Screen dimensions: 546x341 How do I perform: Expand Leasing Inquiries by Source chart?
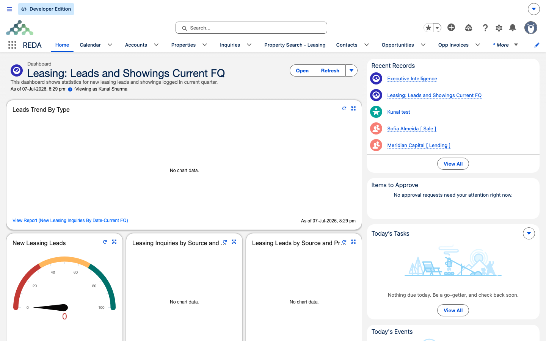point(234,242)
